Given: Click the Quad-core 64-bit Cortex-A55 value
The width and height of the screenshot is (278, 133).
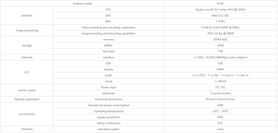Looking at the screenshot, I should point(220,10).
